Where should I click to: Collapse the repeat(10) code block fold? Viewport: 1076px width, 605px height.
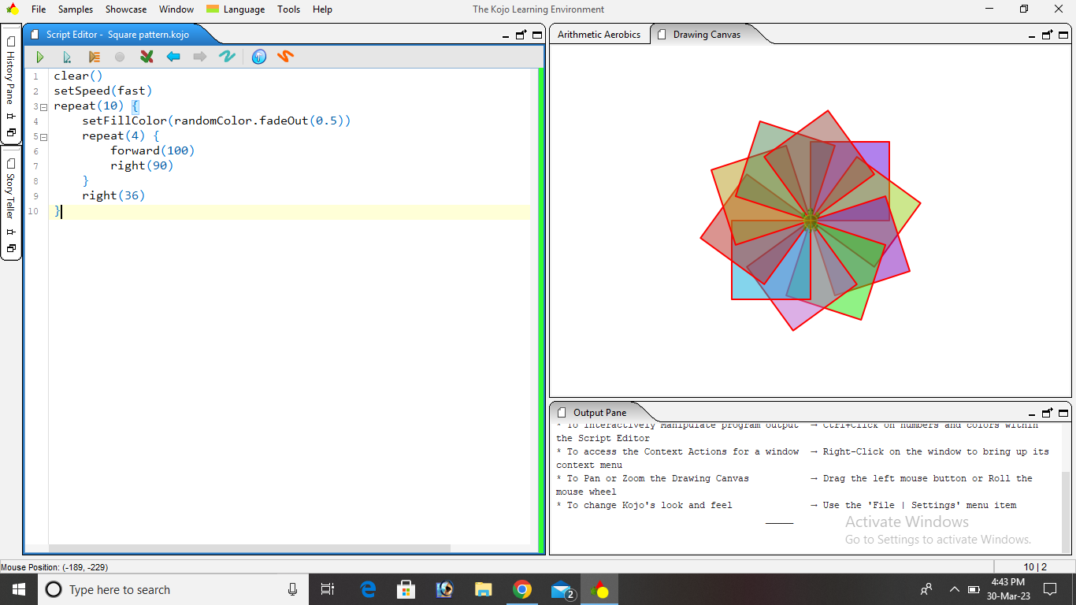(x=43, y=106)
